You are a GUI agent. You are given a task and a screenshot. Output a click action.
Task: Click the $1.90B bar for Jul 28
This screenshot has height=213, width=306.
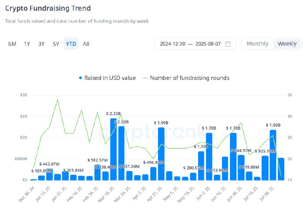point(273,155)
